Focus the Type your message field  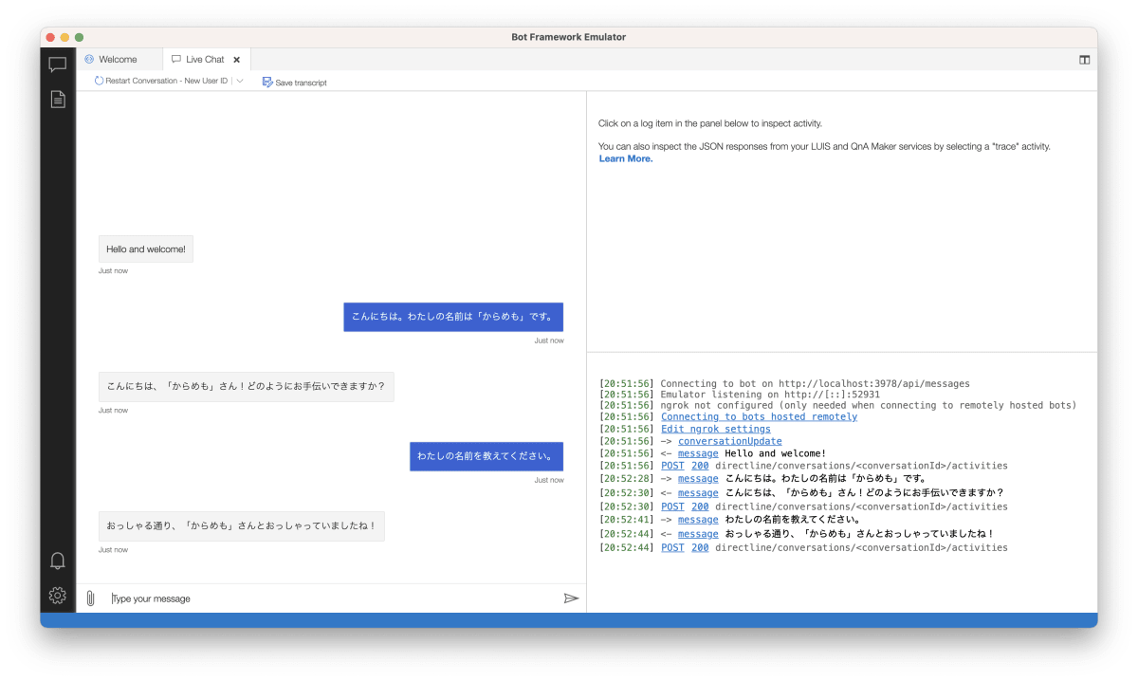(x=332, y=598)
